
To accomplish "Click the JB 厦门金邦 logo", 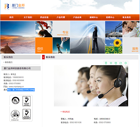I will point(15,7).
